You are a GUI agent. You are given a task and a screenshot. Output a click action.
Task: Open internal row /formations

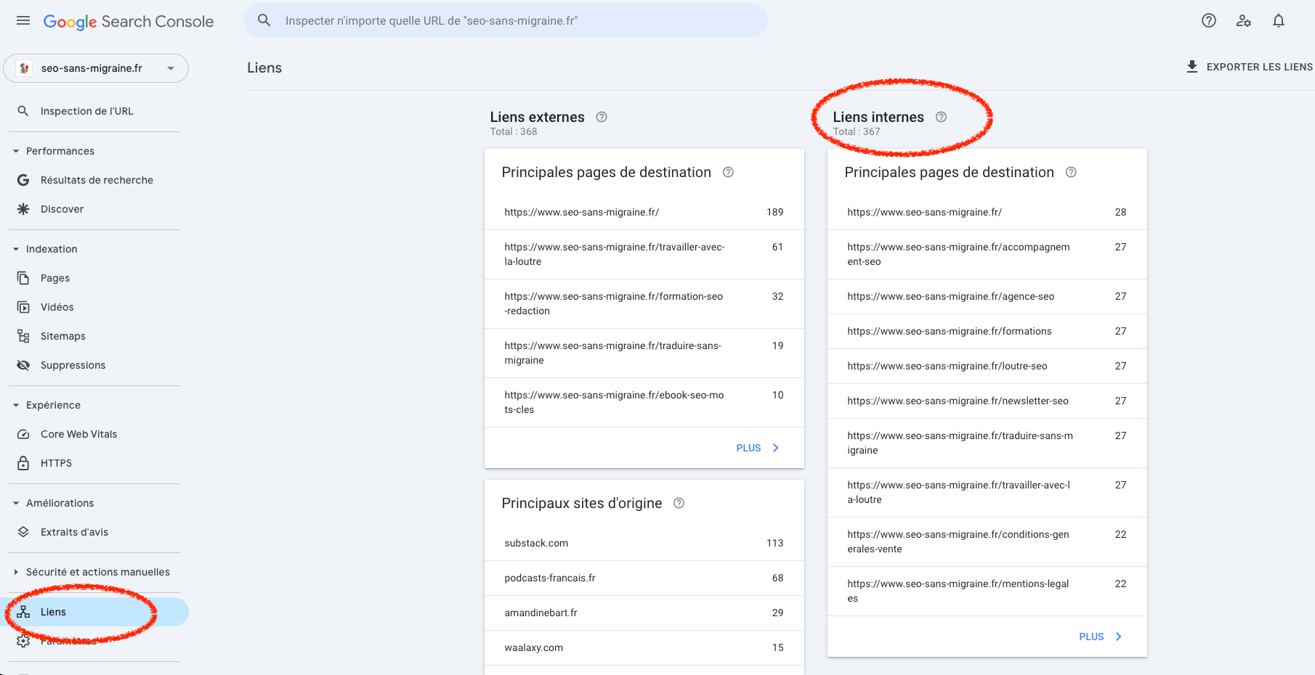pos(987,331)
